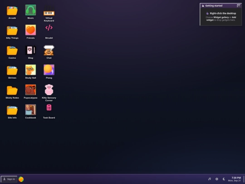This screenshot has width=245, height=184.
Task: Click the 'Right-click the desktop' hint text
Action: [223, 13]
